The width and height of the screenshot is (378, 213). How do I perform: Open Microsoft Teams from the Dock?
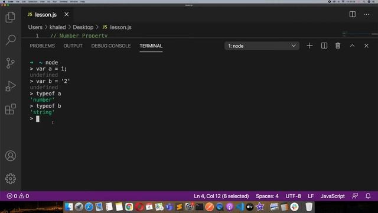tap(170, 207)
